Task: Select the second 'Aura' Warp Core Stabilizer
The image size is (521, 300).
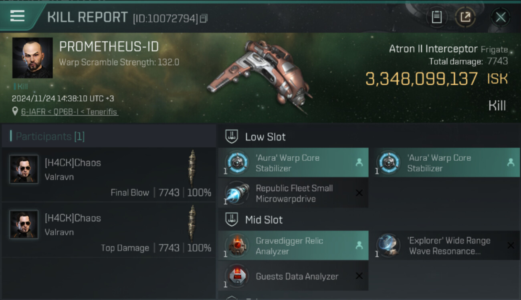Action: pos(444,163)
